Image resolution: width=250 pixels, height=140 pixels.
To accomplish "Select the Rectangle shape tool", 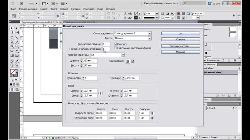I will (17, 46).
